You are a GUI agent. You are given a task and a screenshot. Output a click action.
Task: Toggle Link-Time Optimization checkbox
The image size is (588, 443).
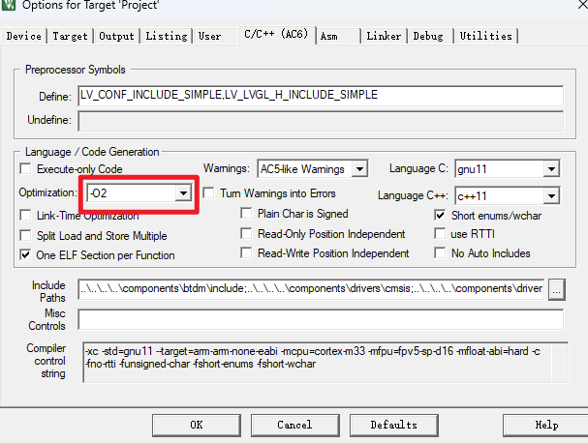(x=26, y=216)
